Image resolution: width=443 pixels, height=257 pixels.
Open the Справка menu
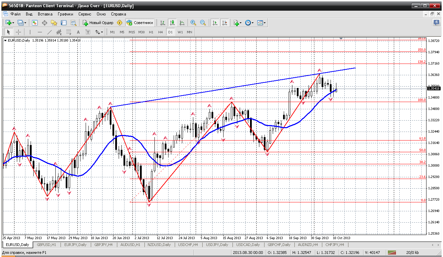pos(119,14)
